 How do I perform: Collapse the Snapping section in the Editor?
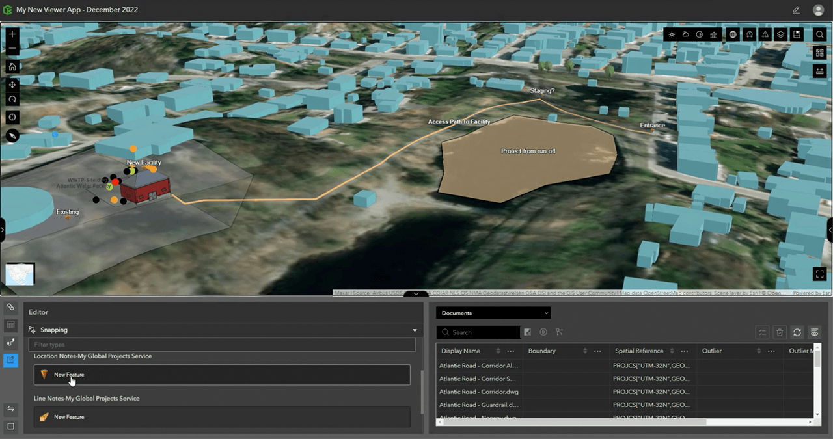(415, 330)
